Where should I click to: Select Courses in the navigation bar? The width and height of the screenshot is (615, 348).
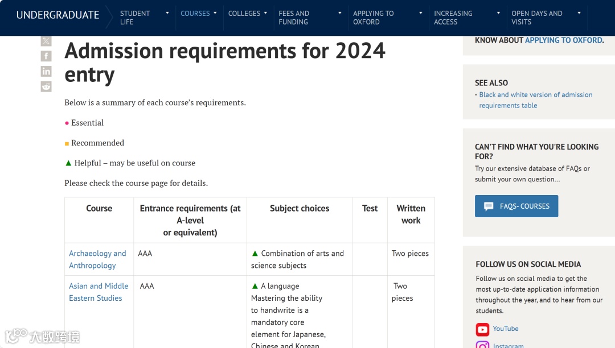click(195, 13)
